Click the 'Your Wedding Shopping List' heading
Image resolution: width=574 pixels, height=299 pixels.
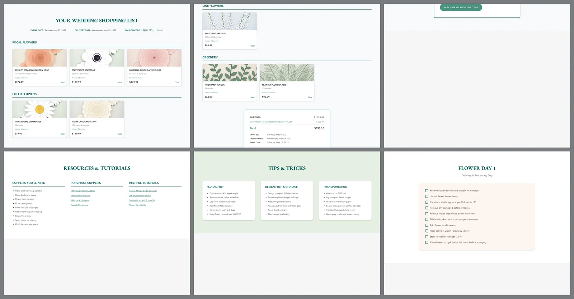coord(97,21)
